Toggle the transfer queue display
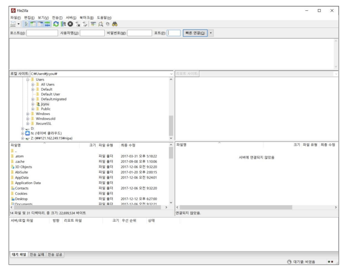The width and height of the screenshot is (355, 272). 47,24
